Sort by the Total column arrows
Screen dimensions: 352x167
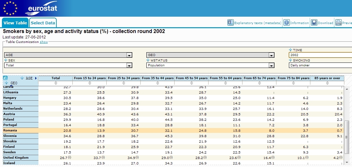56,83
